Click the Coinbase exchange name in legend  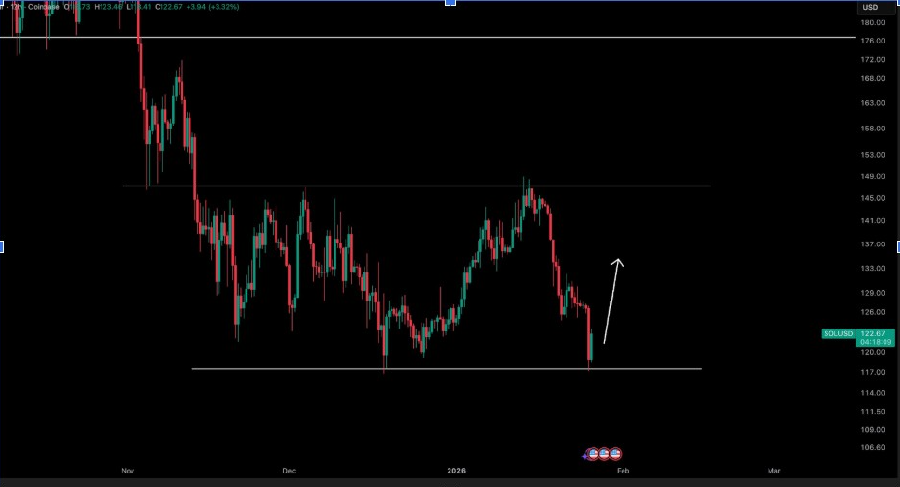click(44, 7)
